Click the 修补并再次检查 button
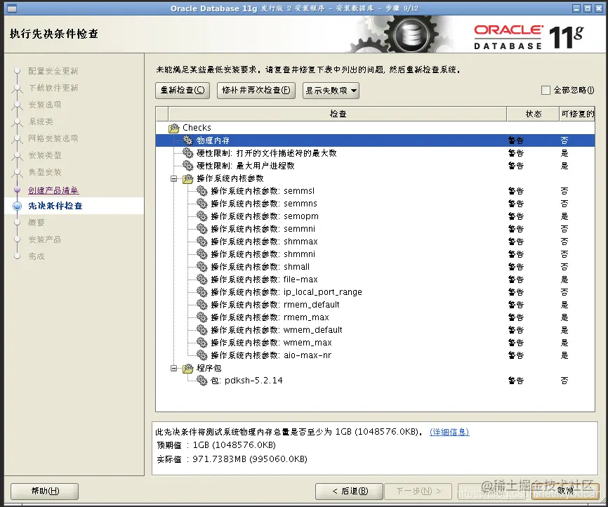The height and width of the screenshot is (507, 608). 256,91
